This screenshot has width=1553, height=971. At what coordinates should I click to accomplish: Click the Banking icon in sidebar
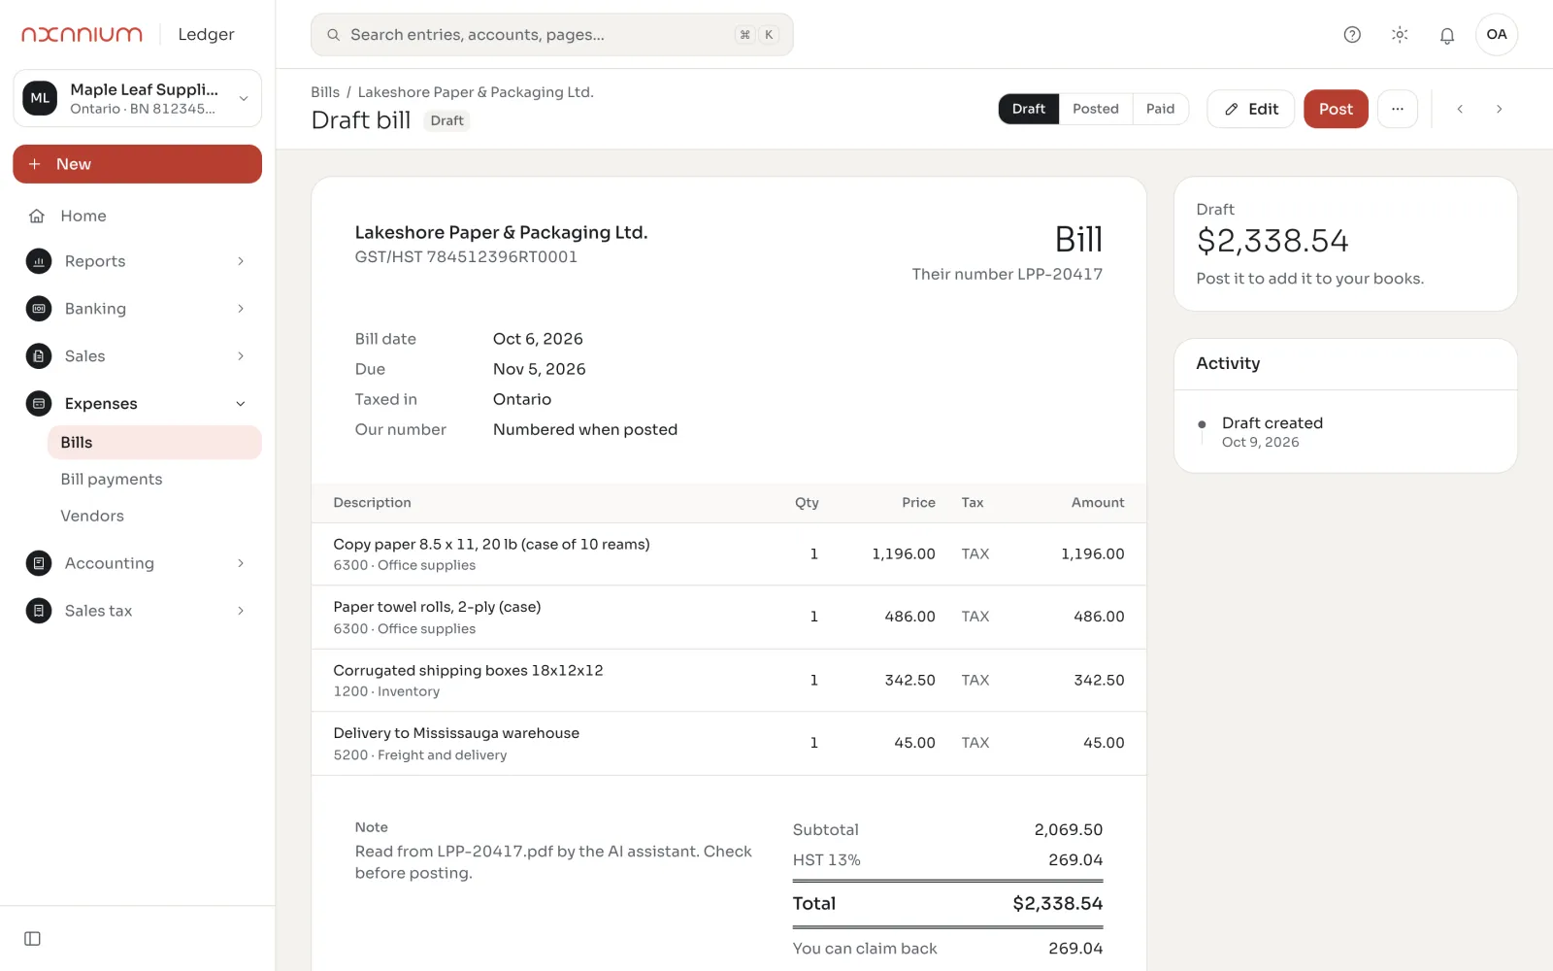click(39, 309)
